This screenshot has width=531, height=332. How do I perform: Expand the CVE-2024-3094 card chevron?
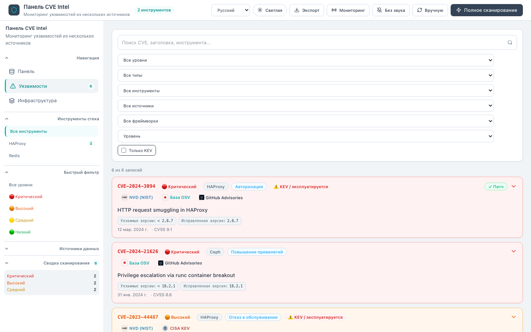514,186
